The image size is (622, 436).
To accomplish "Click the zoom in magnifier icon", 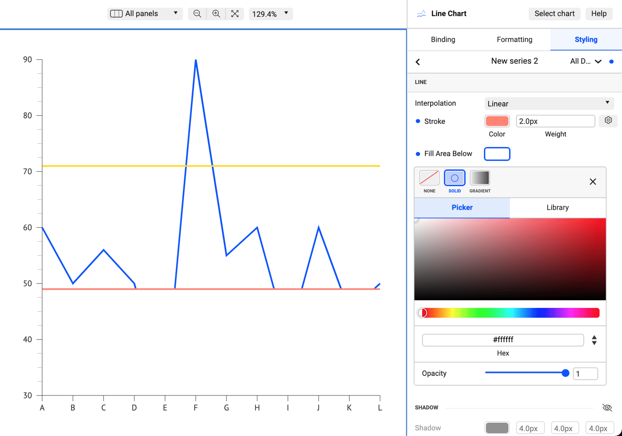I will 216,13.
